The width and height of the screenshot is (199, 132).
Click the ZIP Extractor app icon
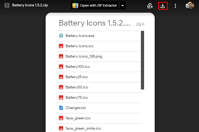[75, 6]
